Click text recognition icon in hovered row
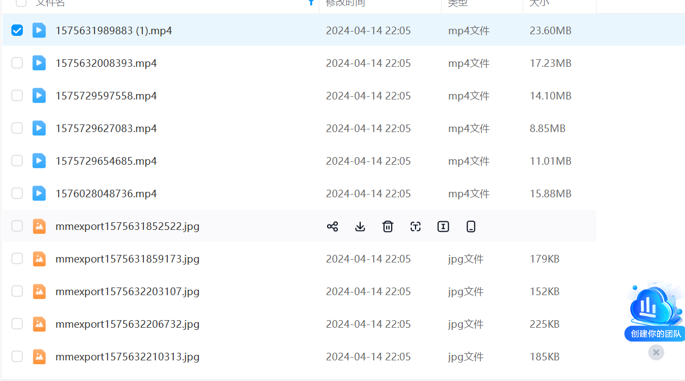Screen dimensions: 685x381 click(416, 227)
